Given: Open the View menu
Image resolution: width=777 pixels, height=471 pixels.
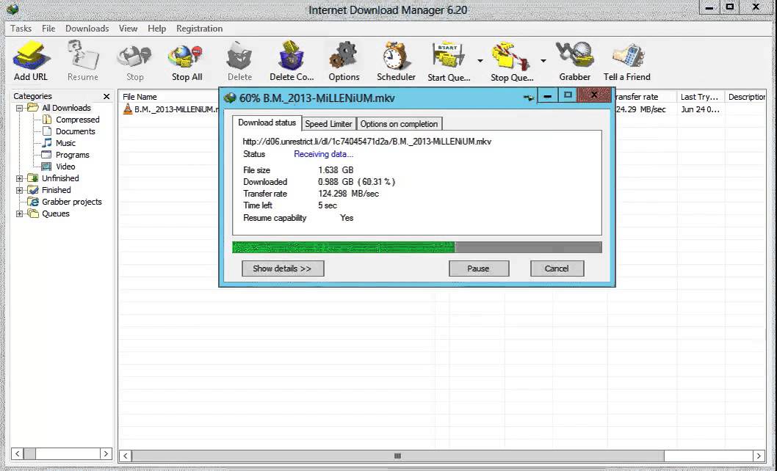Looking at the screenshot, I should (x=128, y=29).
